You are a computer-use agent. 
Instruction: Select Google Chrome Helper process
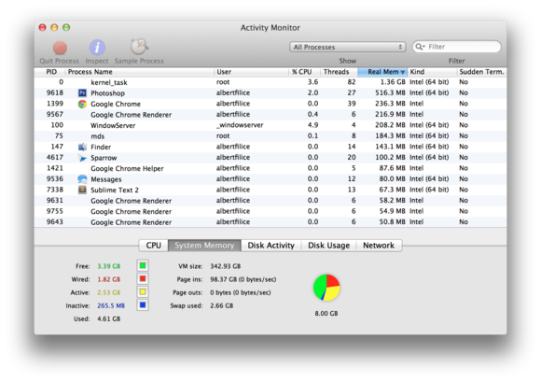pyautogui.click(x=270, y=168)
